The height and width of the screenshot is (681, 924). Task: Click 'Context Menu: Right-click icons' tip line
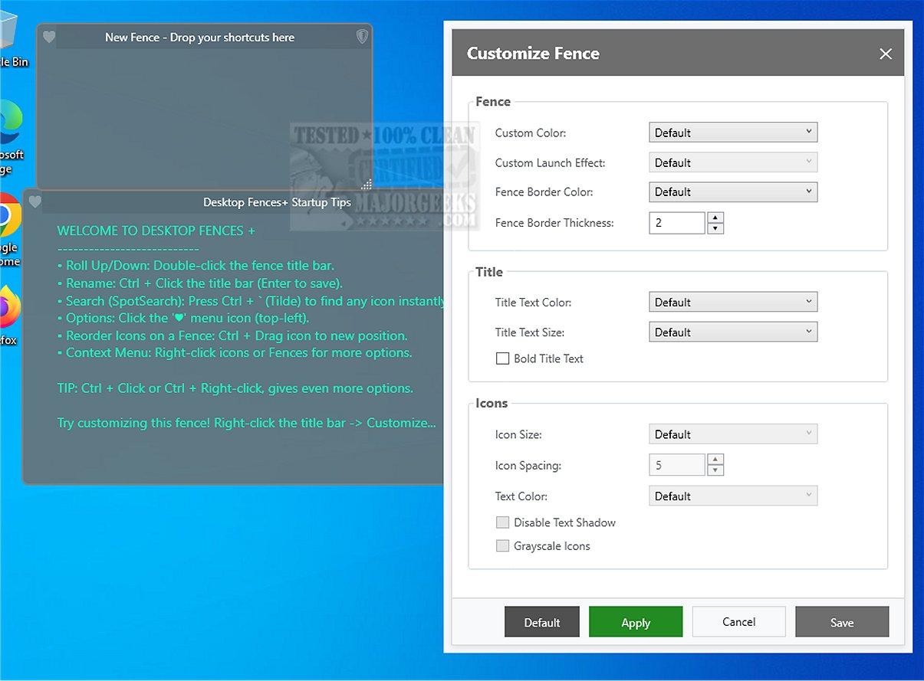tap(235, 353)
